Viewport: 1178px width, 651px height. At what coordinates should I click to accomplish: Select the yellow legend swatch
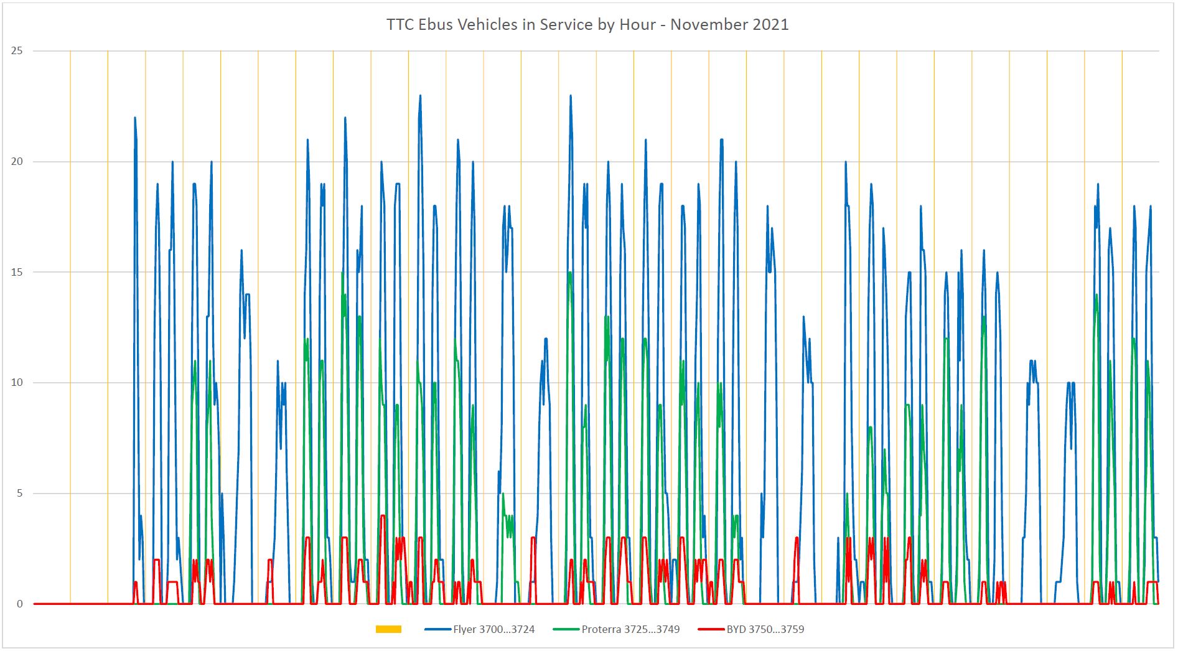(x=388, y=629)
